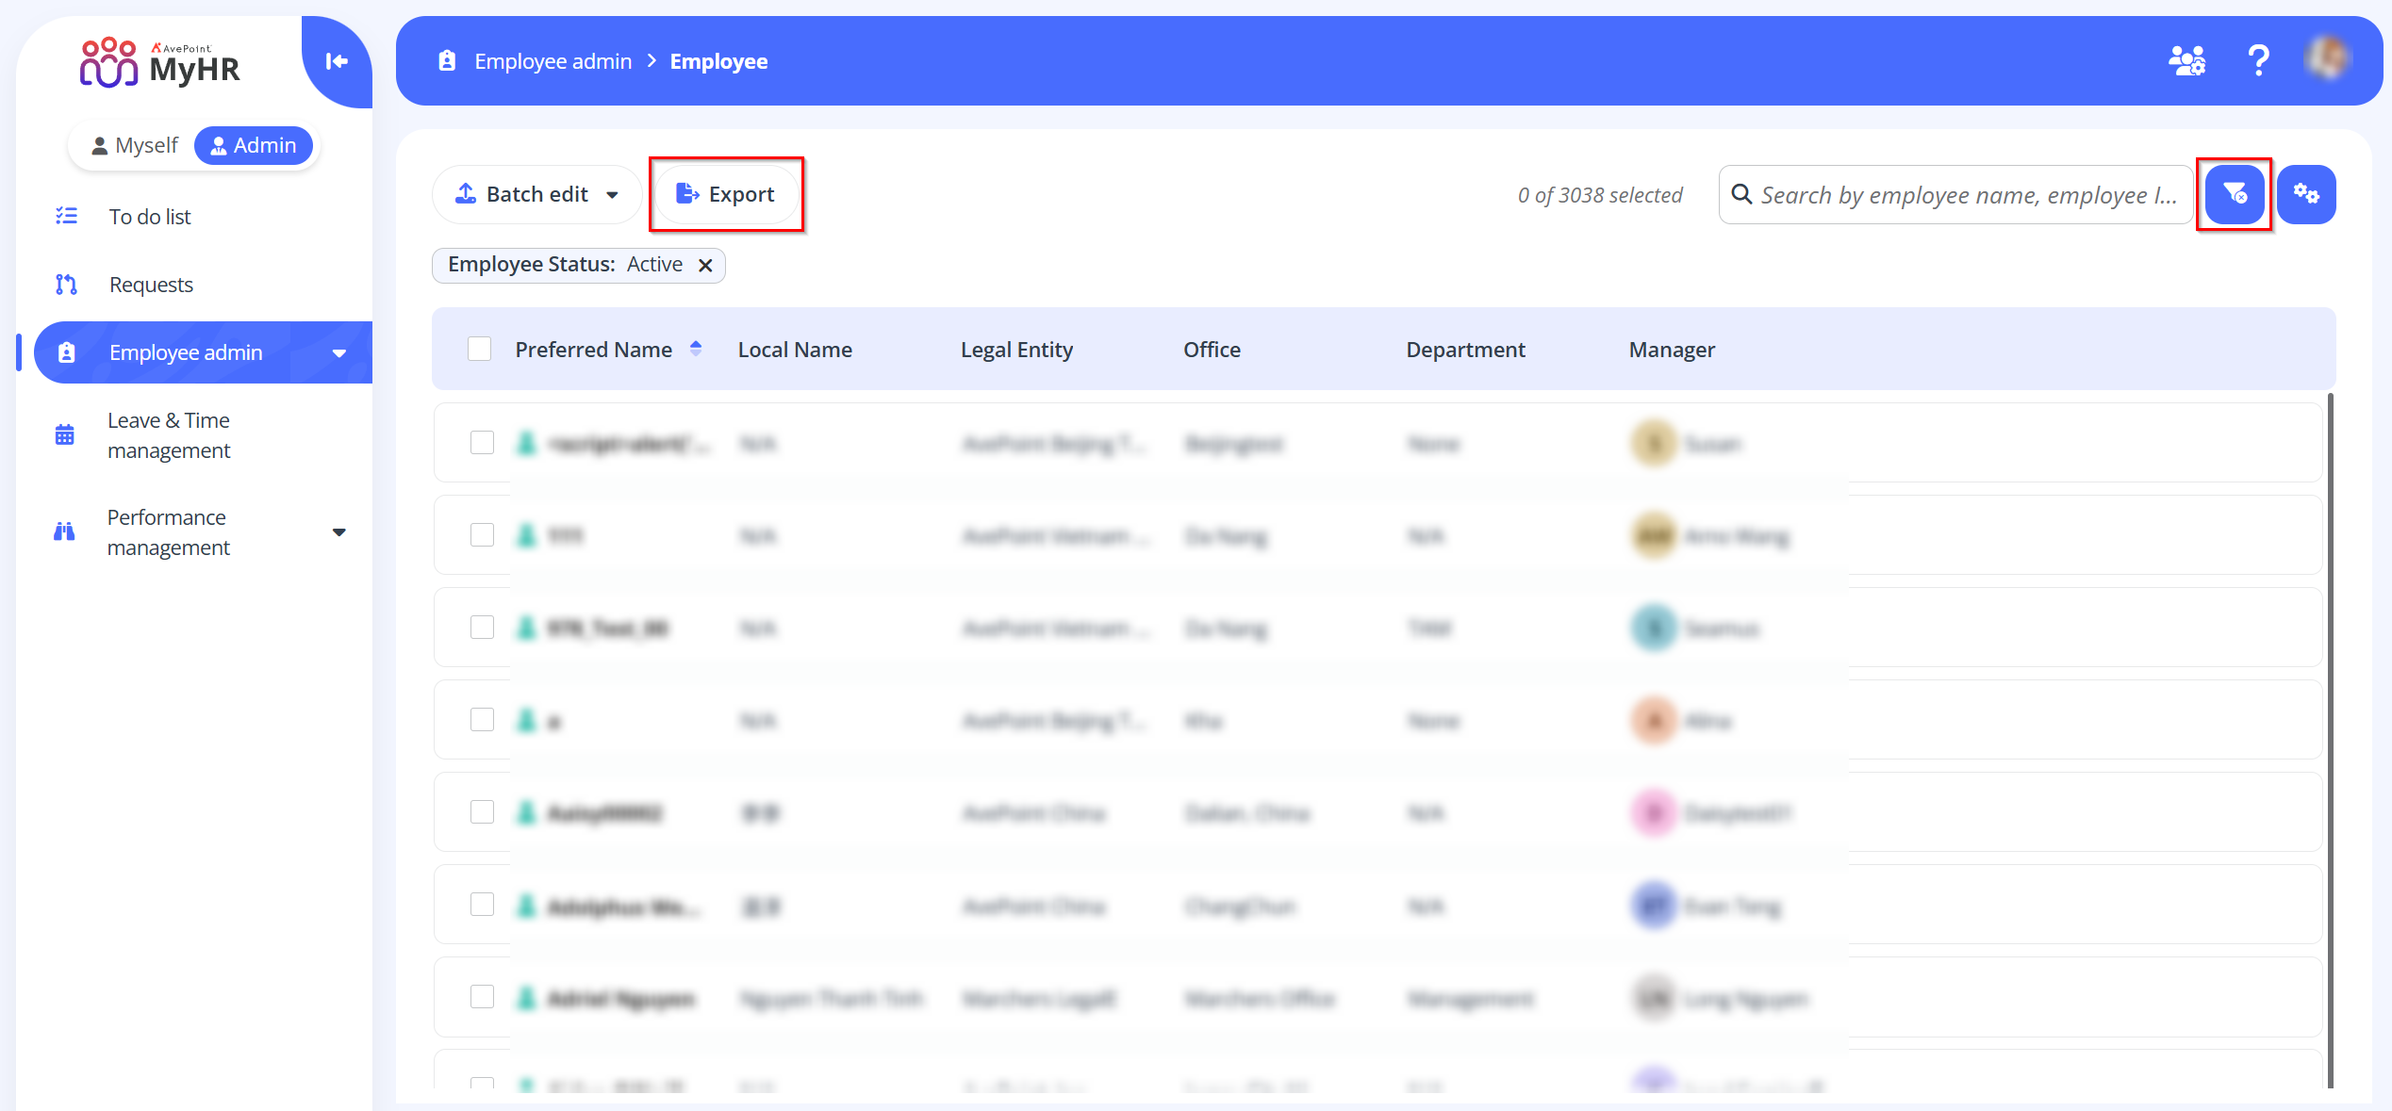Expand the Performance management arrow

(x=339, y=532)
